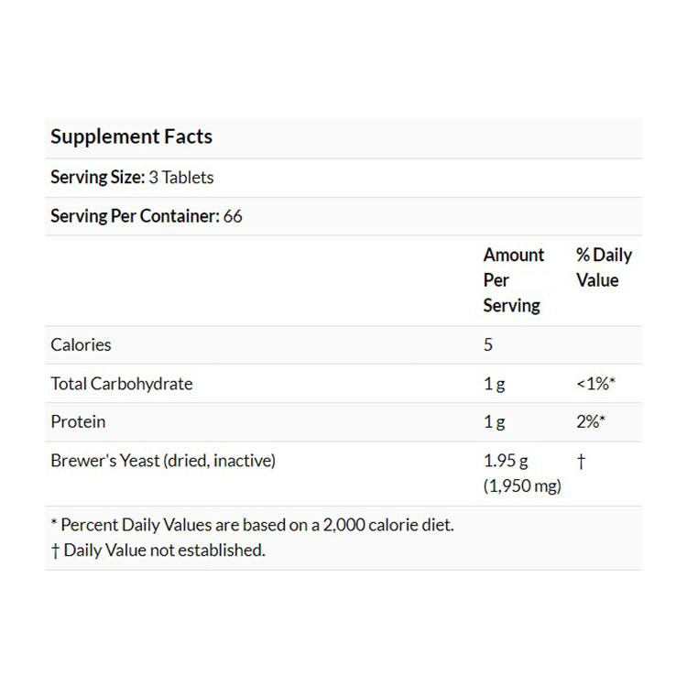Screen dimensions: 687x687
Task: Select the Protein row label
Action: pos(78,422)
